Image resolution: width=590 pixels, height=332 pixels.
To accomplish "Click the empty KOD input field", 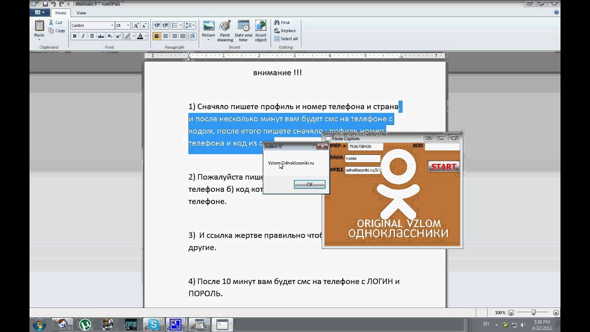I will pos(442,147).
